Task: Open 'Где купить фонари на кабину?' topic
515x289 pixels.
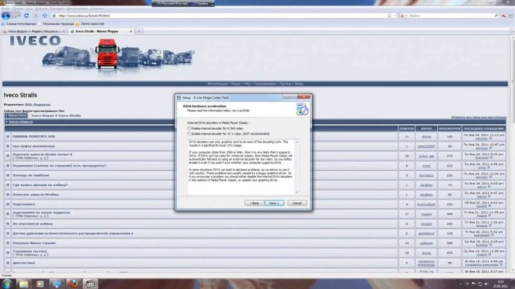Action: coord(40,185)
